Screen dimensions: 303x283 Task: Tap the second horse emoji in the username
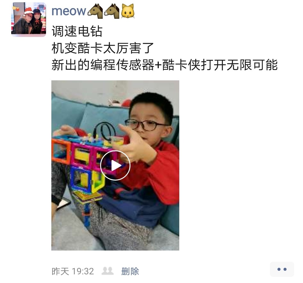pos(112,11)
